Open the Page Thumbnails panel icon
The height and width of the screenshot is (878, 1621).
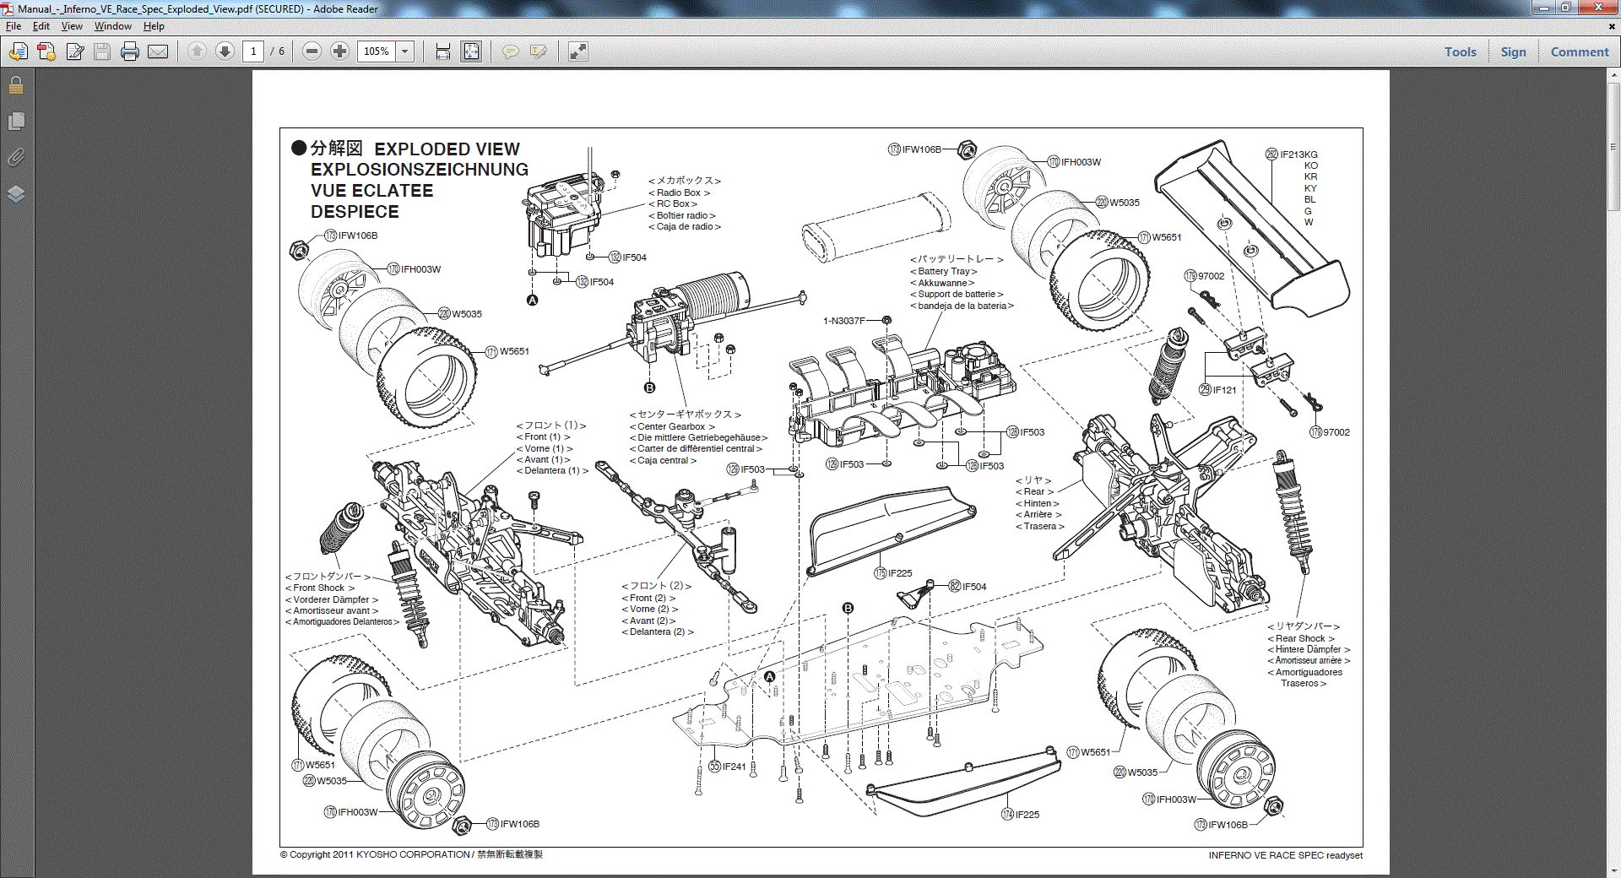coord(16,122)
